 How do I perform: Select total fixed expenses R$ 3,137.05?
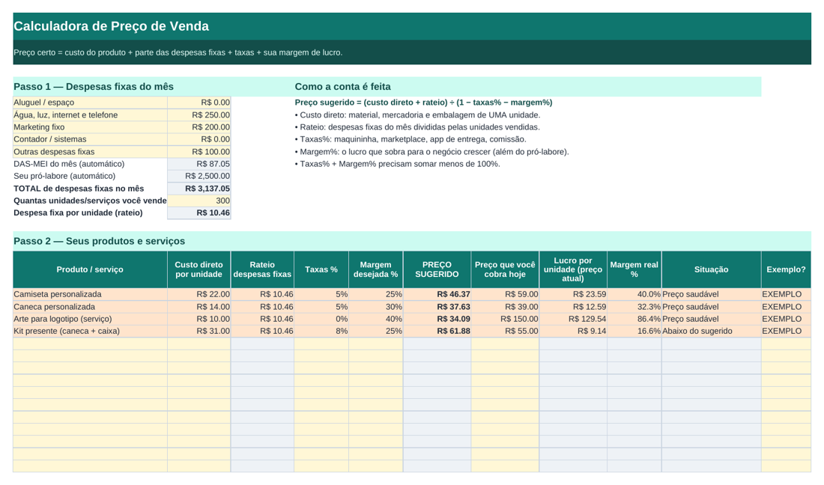click(x=199, y=189)
